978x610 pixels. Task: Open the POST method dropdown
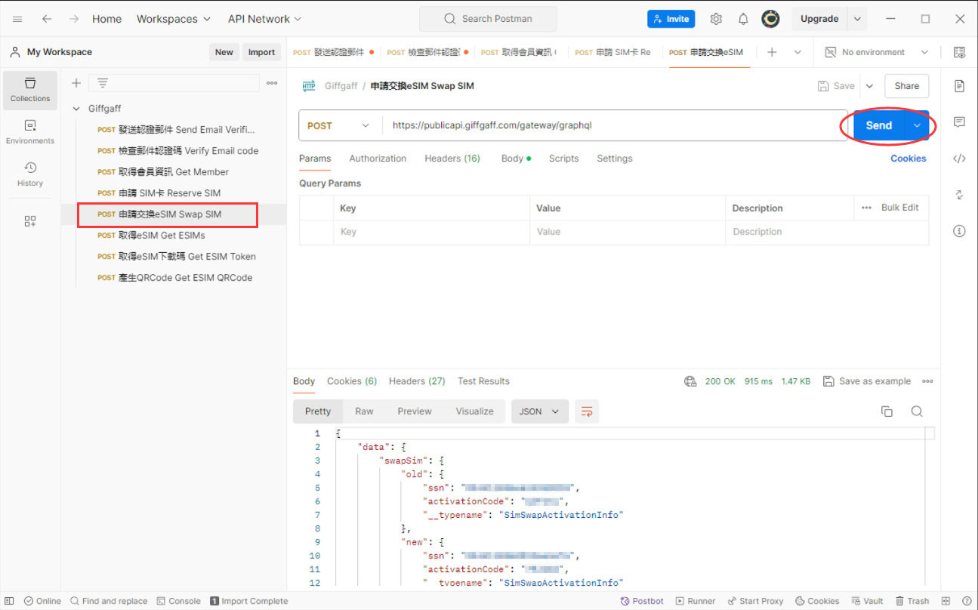pyautogui.click(x=338, y=125)
